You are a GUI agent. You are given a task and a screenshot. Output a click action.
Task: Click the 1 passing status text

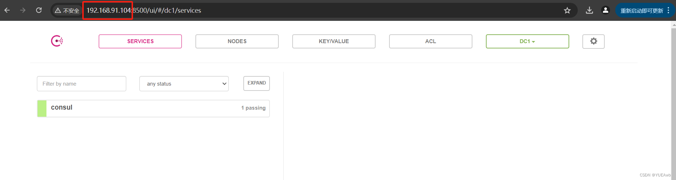pos(253,108)
